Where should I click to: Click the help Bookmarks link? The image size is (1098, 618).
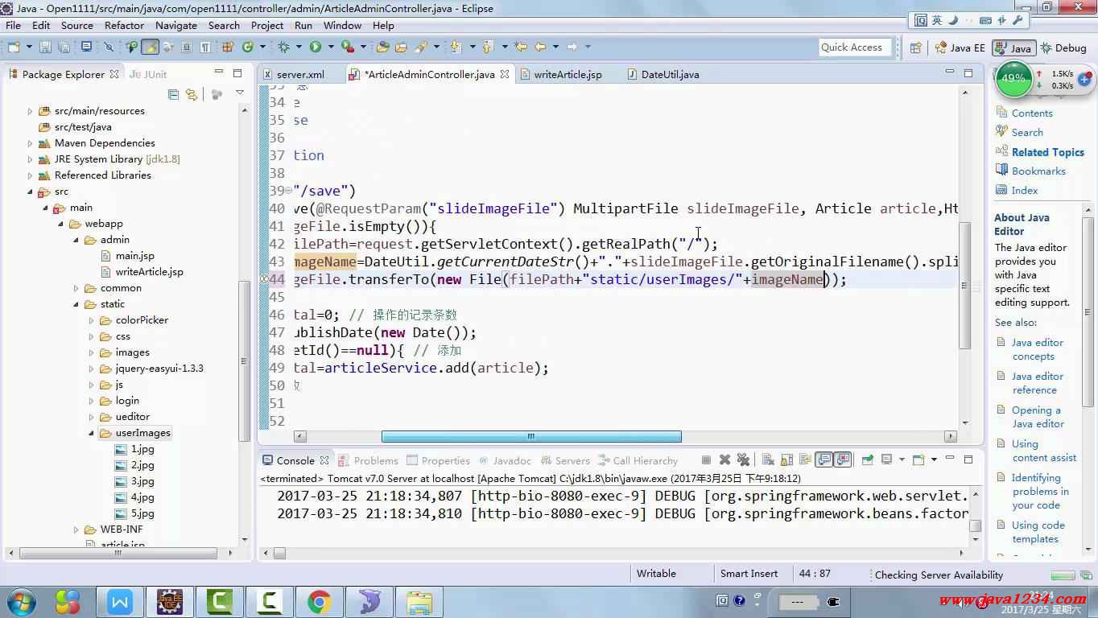point(1038,171)
